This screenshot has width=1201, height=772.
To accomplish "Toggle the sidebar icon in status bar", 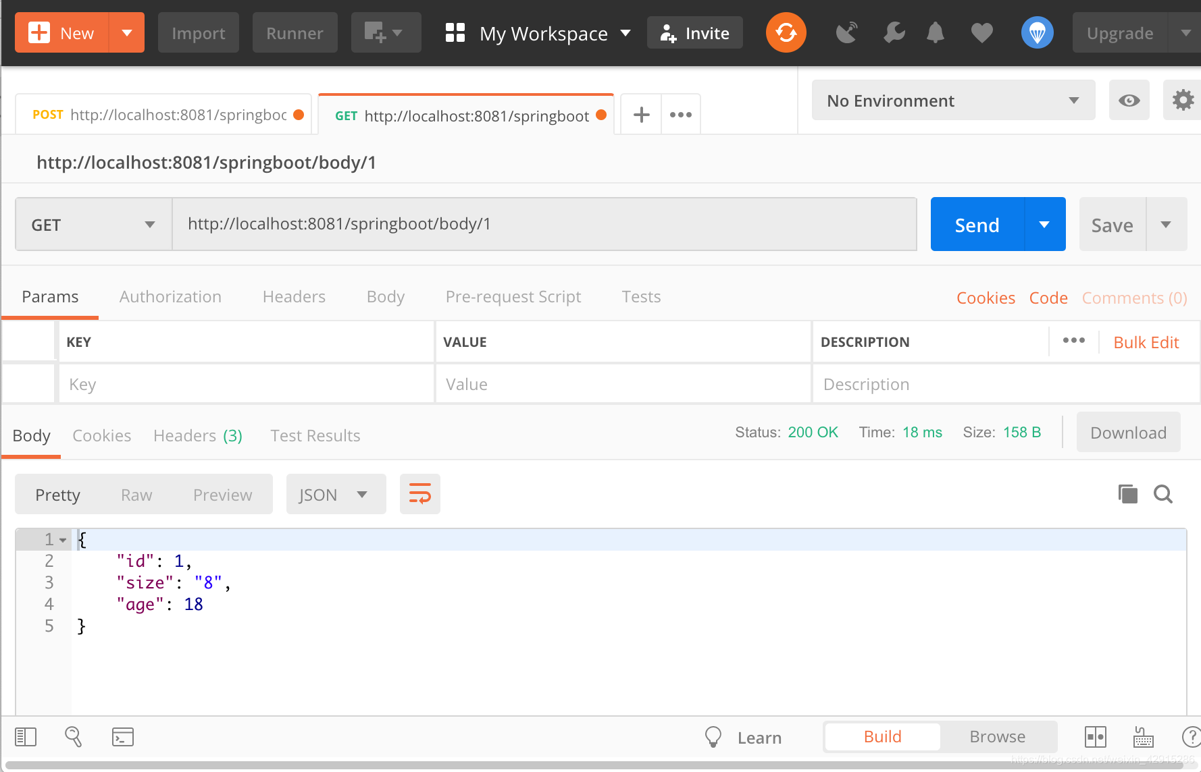I will 26,737.
